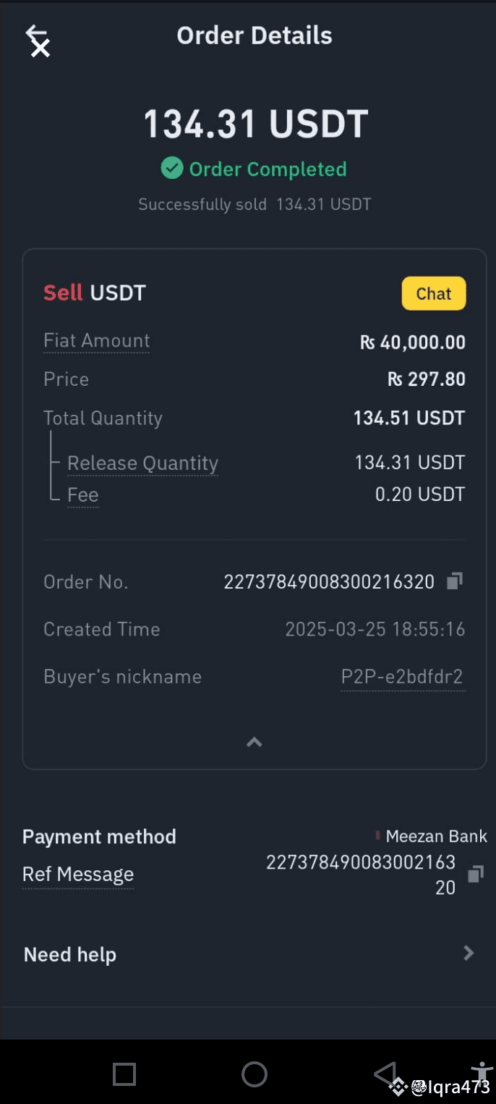The width and height of the screenshot is (496, 1104).
Task: Open buyer nickname P2P-e2bdfdr2
Action: (402, 677)
